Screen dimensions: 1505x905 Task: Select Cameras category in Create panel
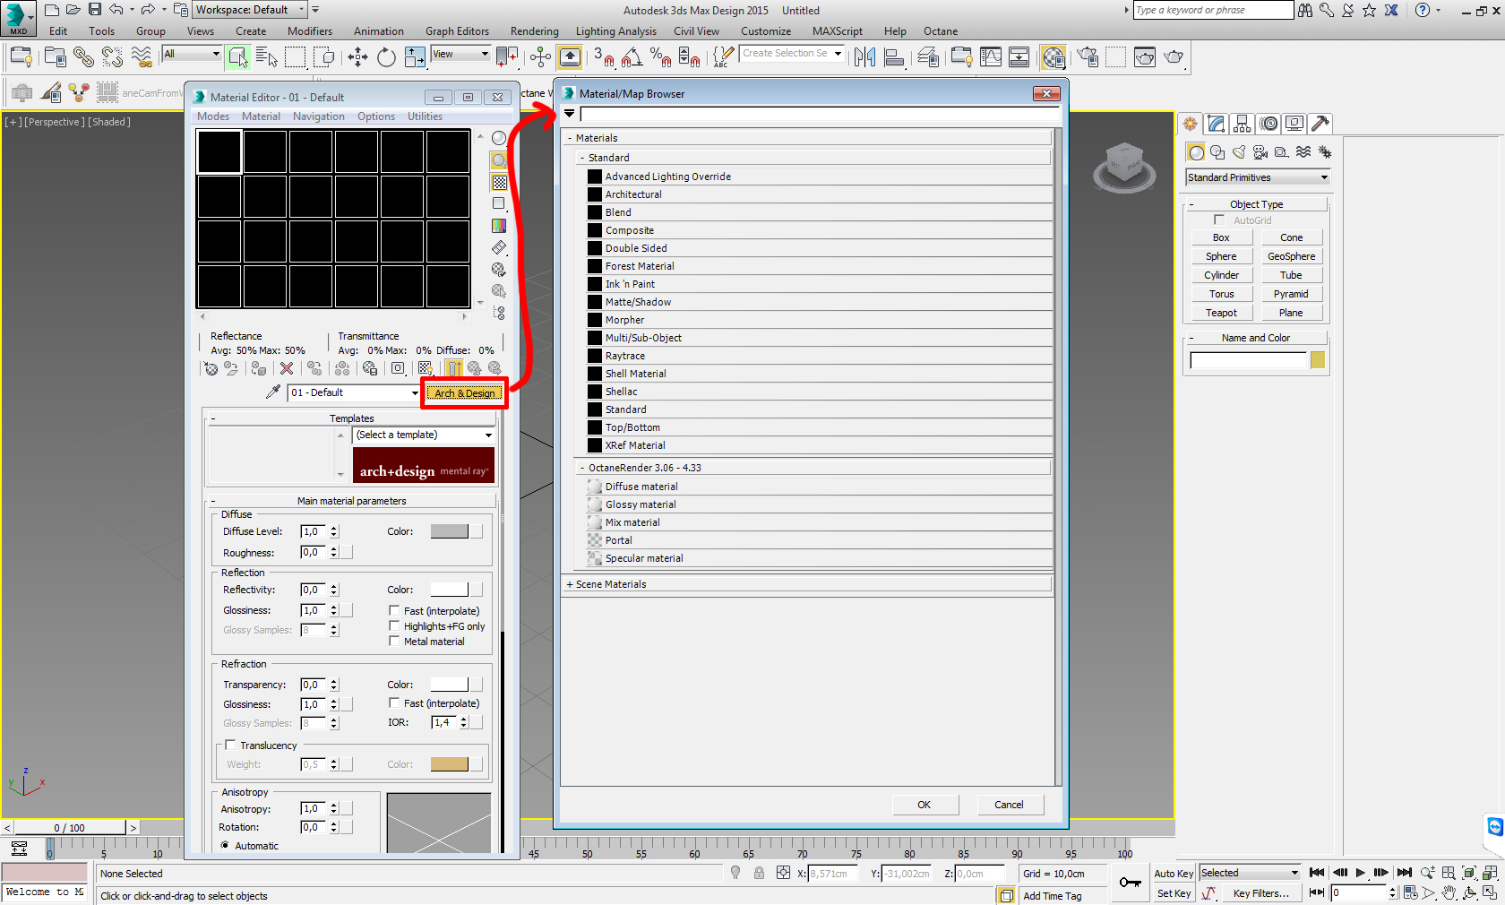[1260, 152]
